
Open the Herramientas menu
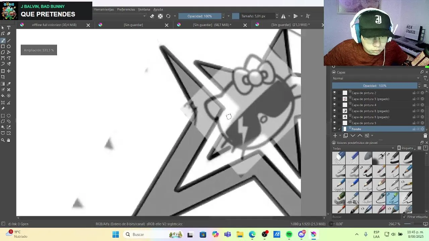pos(104,9)
